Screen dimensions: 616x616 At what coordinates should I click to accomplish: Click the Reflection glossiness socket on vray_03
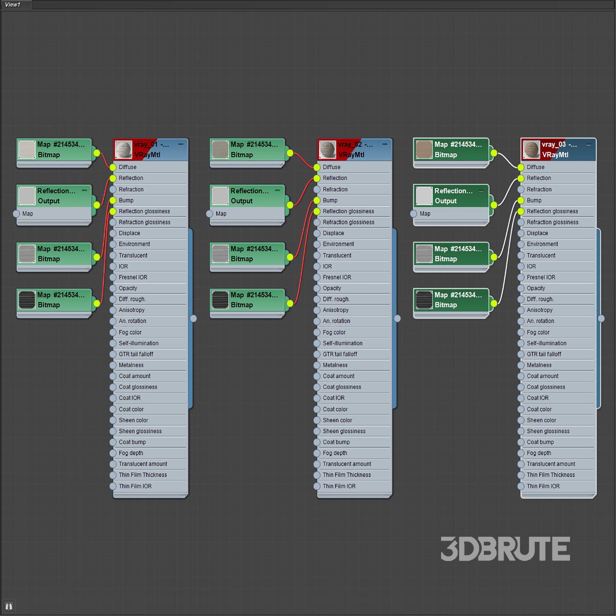coord(521,211)
